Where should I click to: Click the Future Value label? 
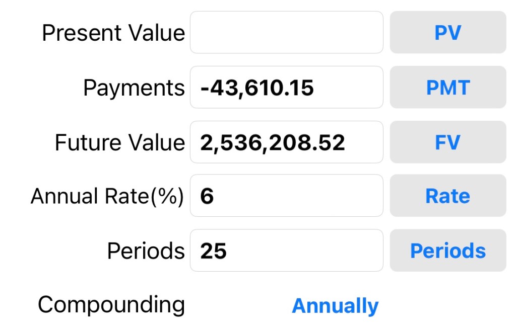point(119,143)
